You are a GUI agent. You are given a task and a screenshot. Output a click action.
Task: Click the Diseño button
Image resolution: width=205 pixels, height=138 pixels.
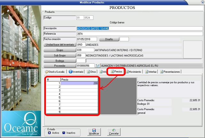(x=109, y=39)
